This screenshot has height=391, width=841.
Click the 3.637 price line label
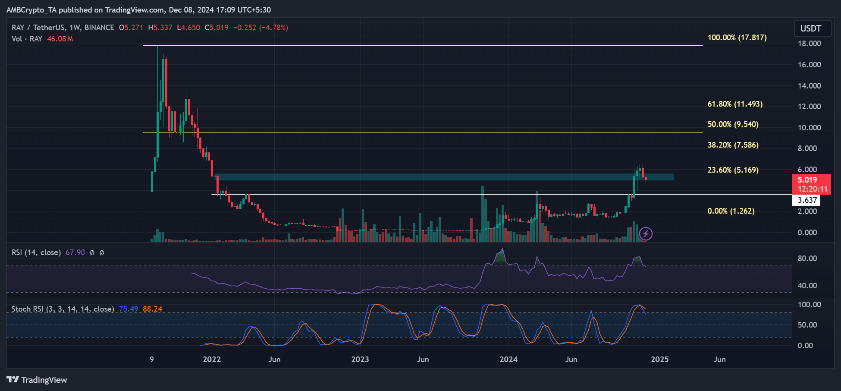[807, 200]
